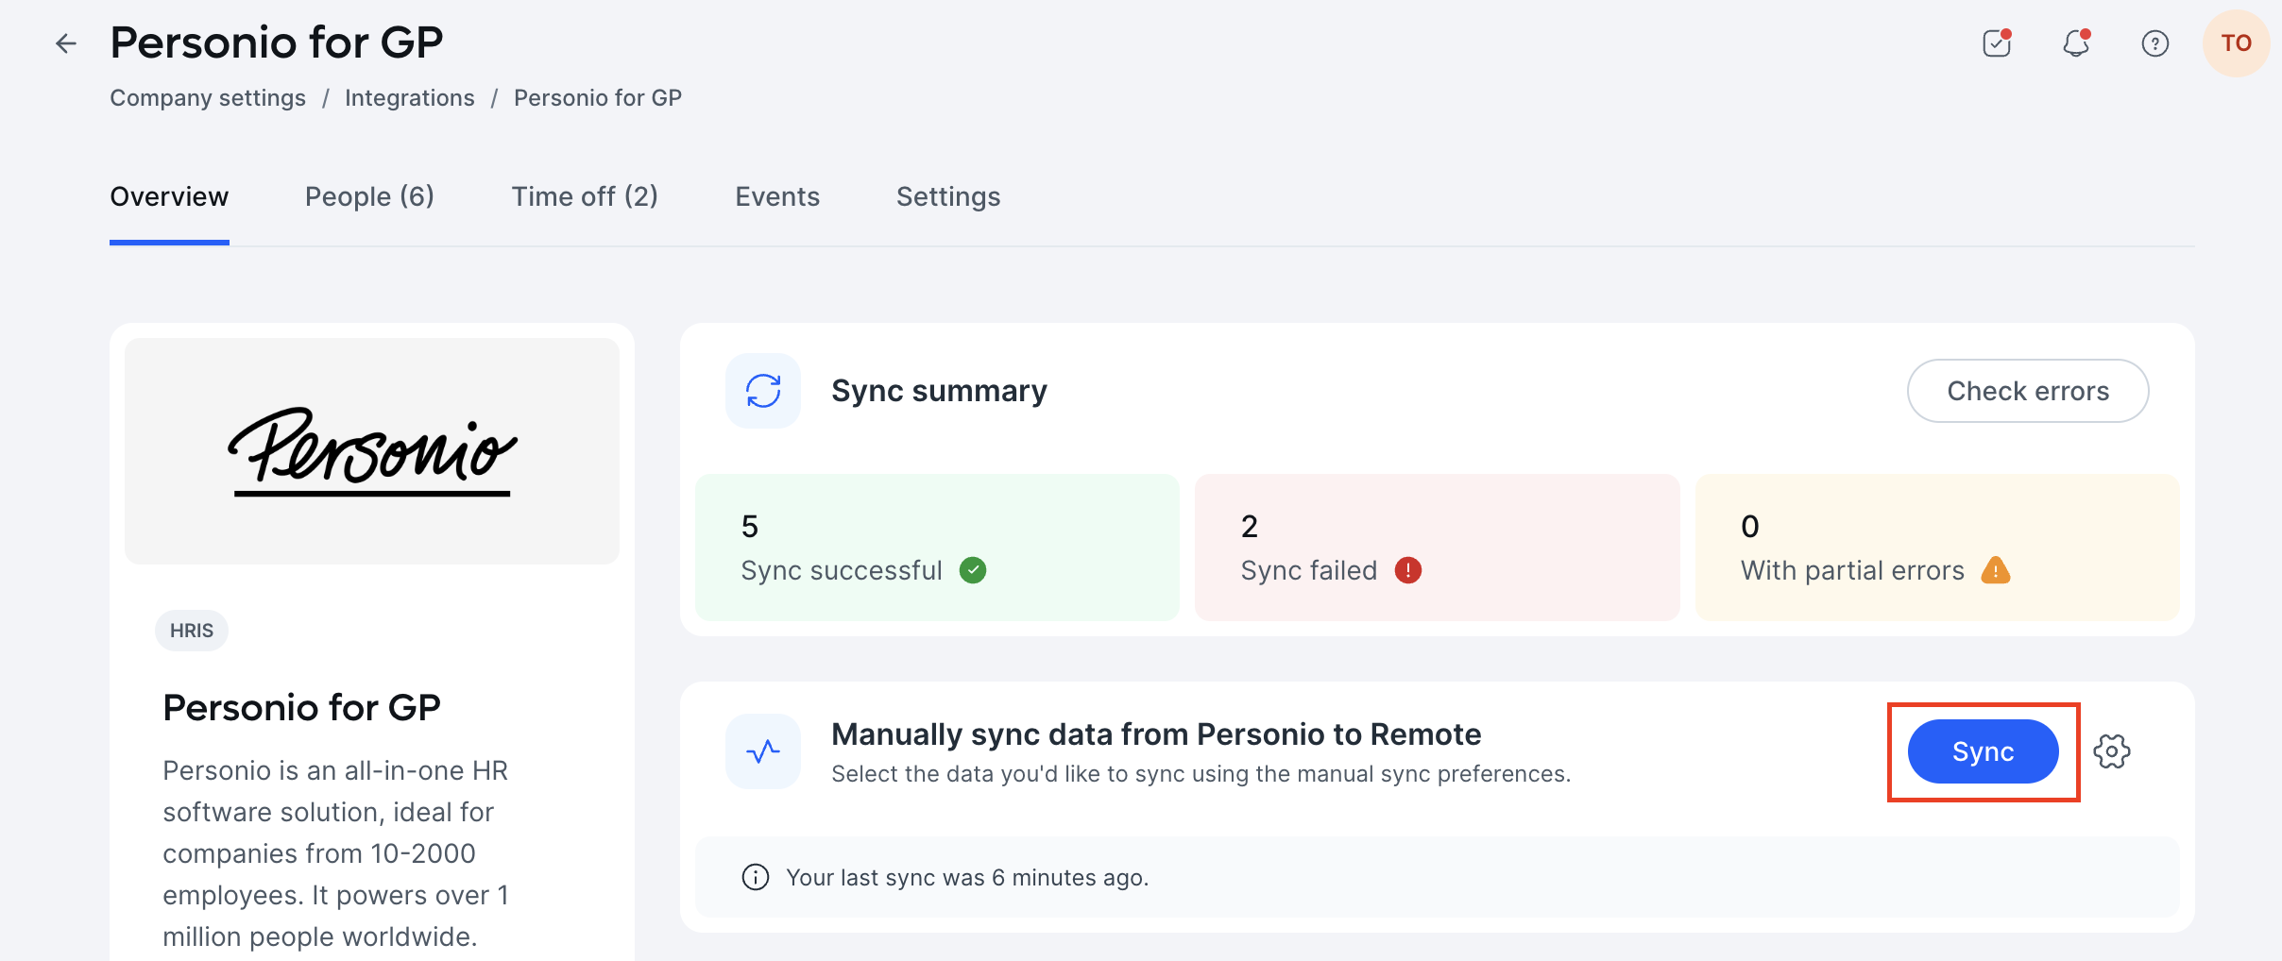This screenshot has width=2282, height=961.
Task: Go to Integrations breadcrumb
Action: click(410, 98)
